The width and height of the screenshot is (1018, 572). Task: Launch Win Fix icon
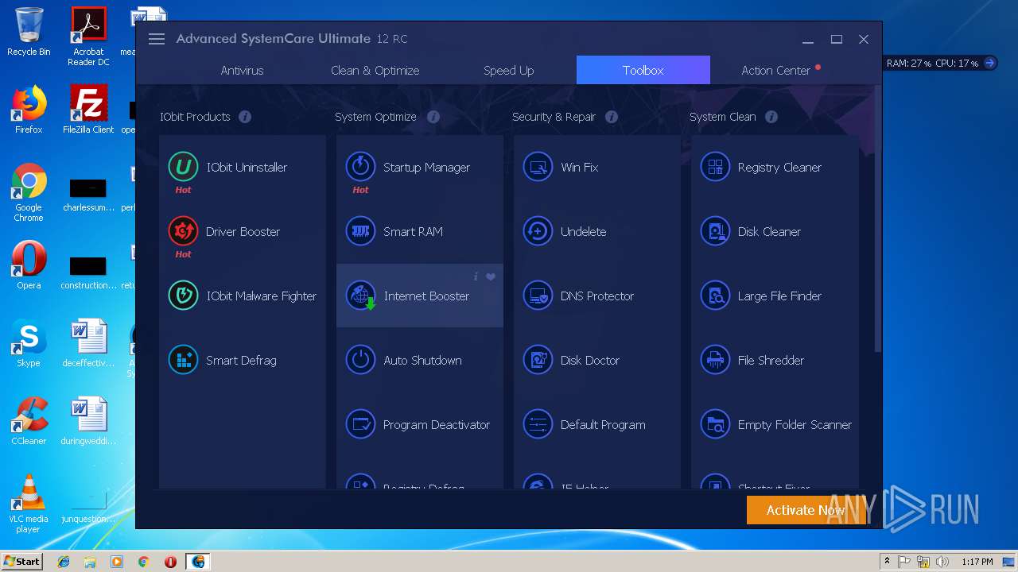[x=538, y=167]
